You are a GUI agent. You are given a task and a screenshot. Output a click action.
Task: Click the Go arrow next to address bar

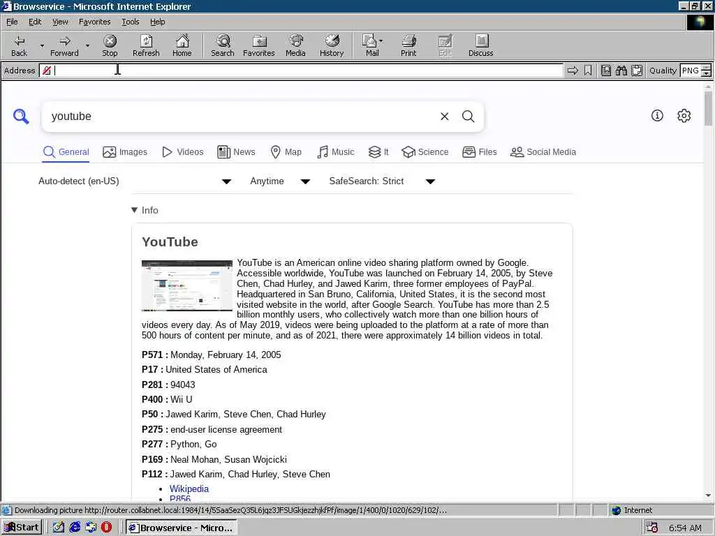point(573,70)
